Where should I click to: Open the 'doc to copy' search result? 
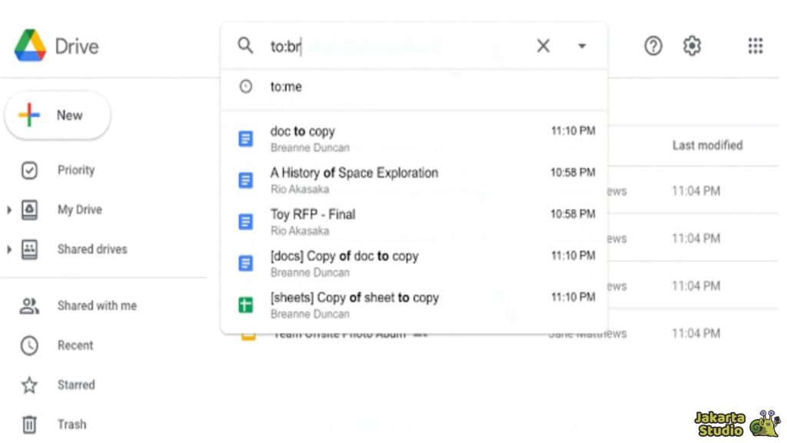(x=414, y=138)
